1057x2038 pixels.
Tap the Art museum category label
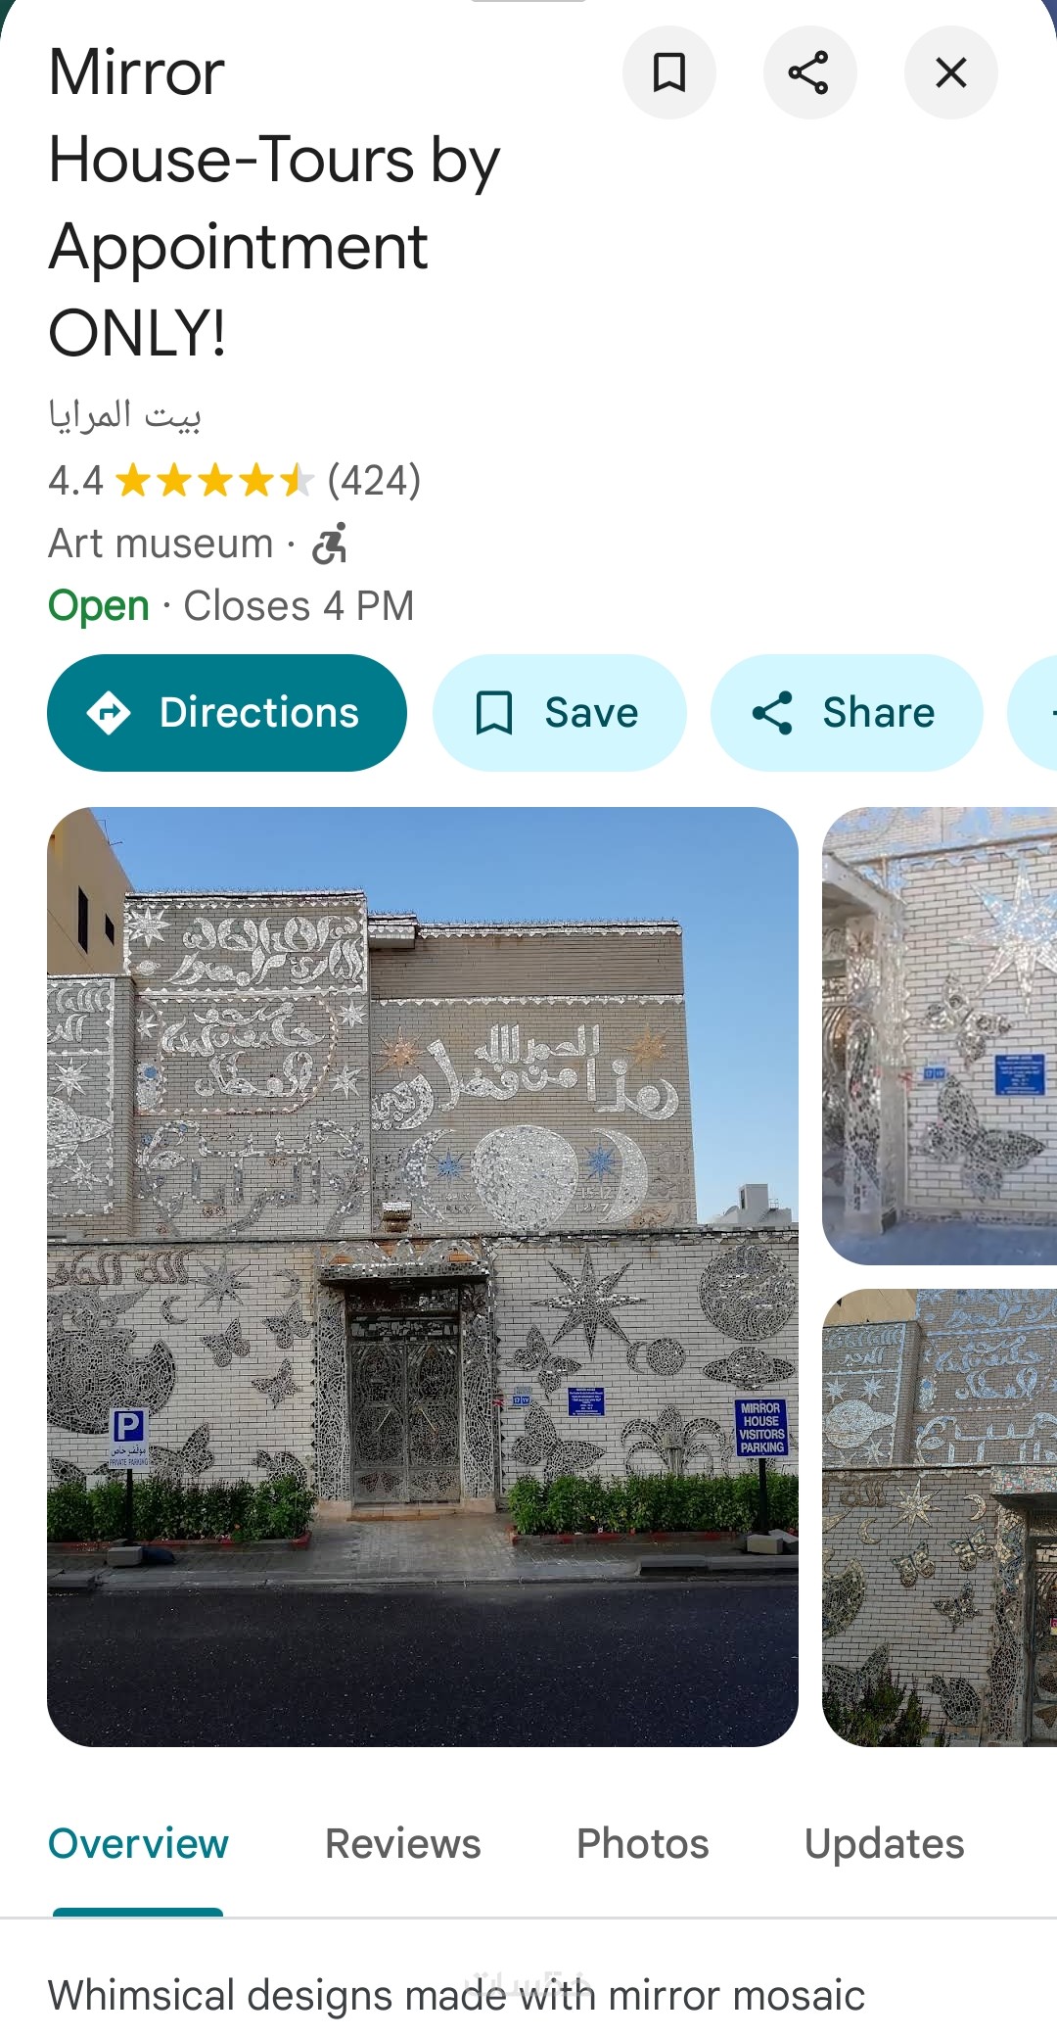(161, 544)
